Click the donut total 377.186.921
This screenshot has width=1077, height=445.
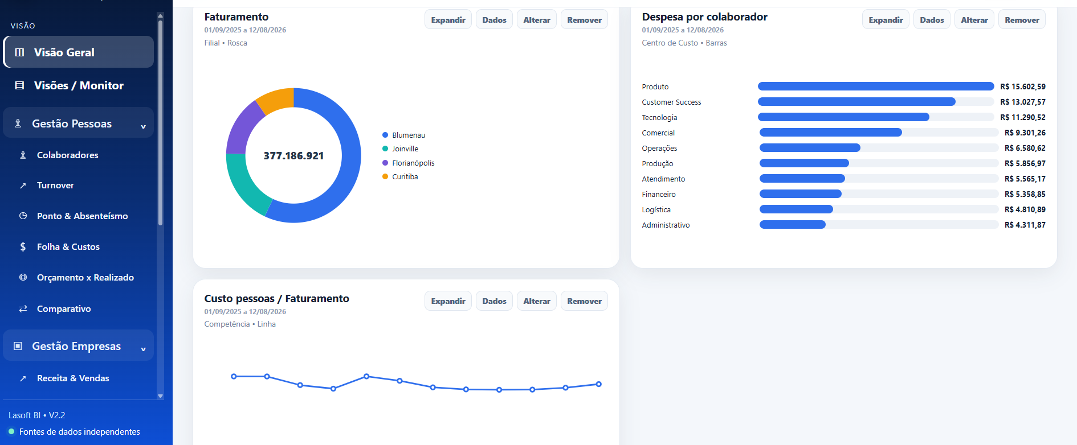click(x=293, y=156)
